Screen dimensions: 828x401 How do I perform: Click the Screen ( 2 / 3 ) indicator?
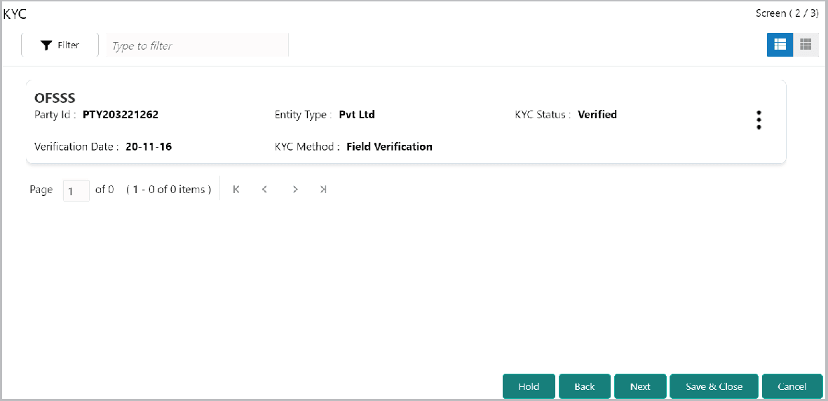point(787,13)
